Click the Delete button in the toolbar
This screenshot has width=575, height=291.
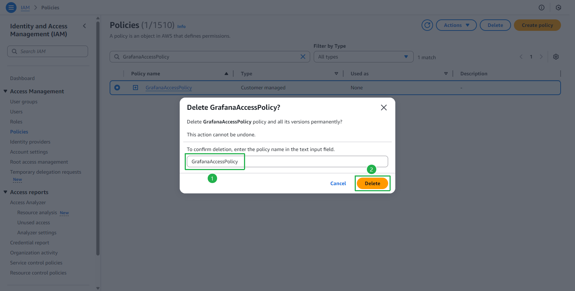click(x=495, y=25)
